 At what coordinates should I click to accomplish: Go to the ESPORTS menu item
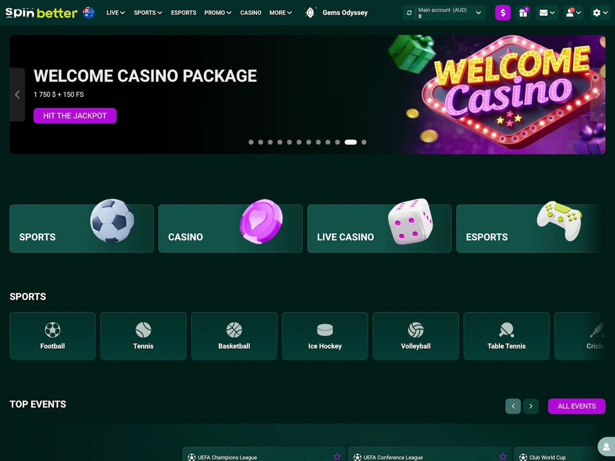[x=184, y=13]
